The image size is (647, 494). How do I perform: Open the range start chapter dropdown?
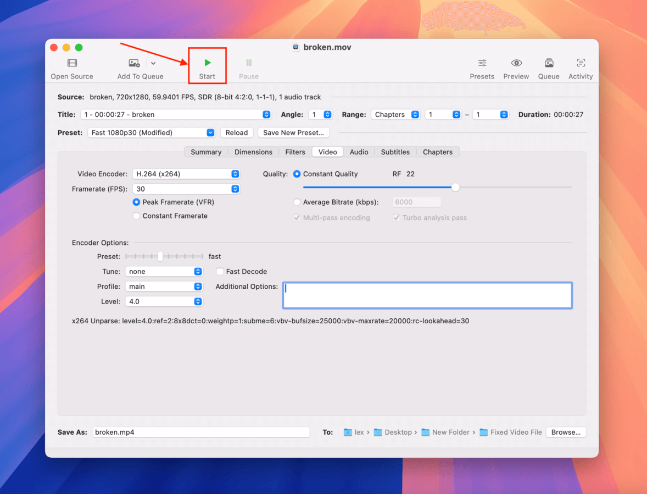click(443, 115)
